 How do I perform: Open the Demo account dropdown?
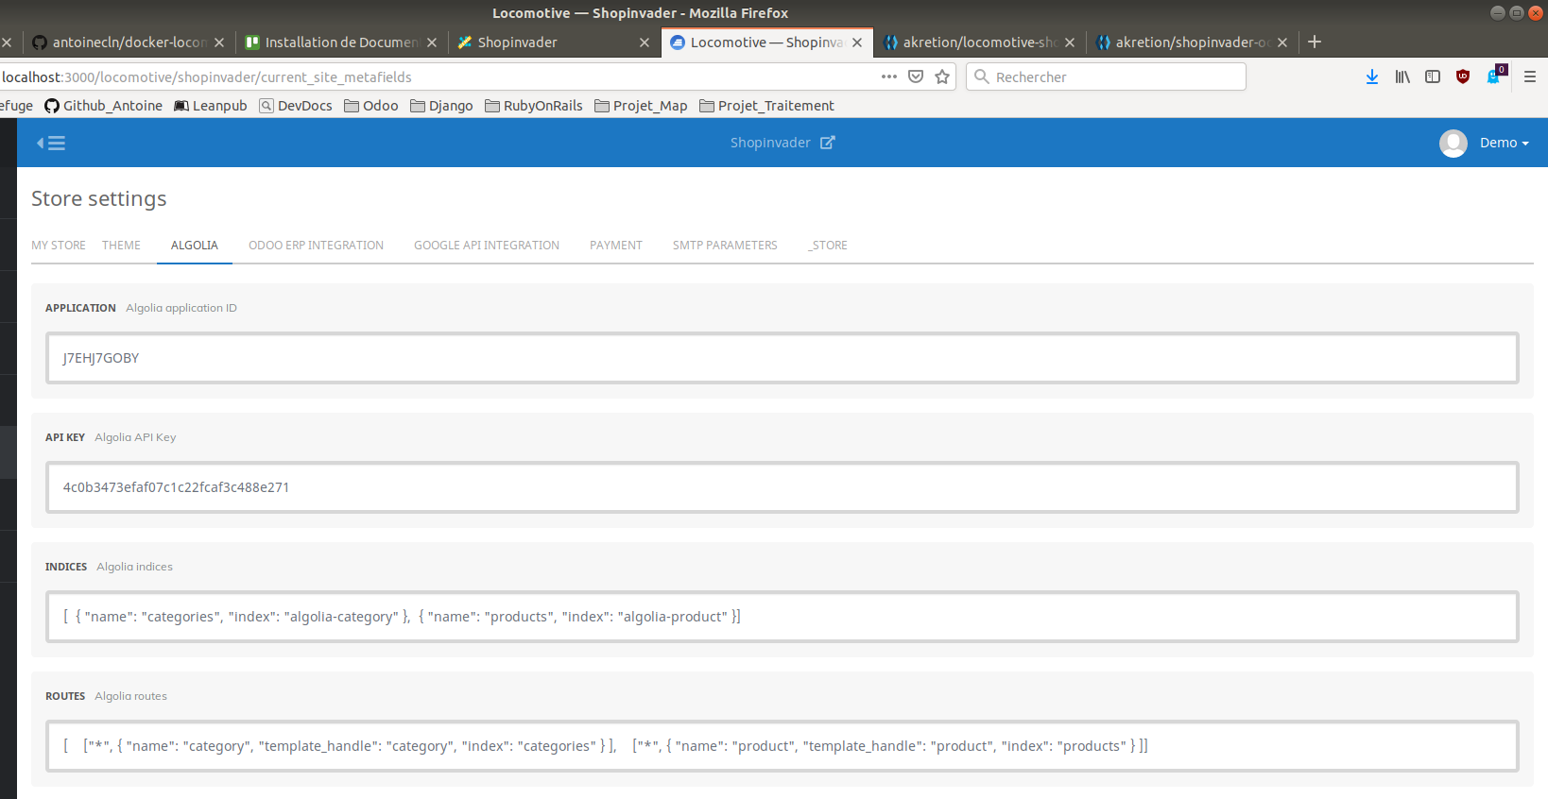tap(1504, 143)
